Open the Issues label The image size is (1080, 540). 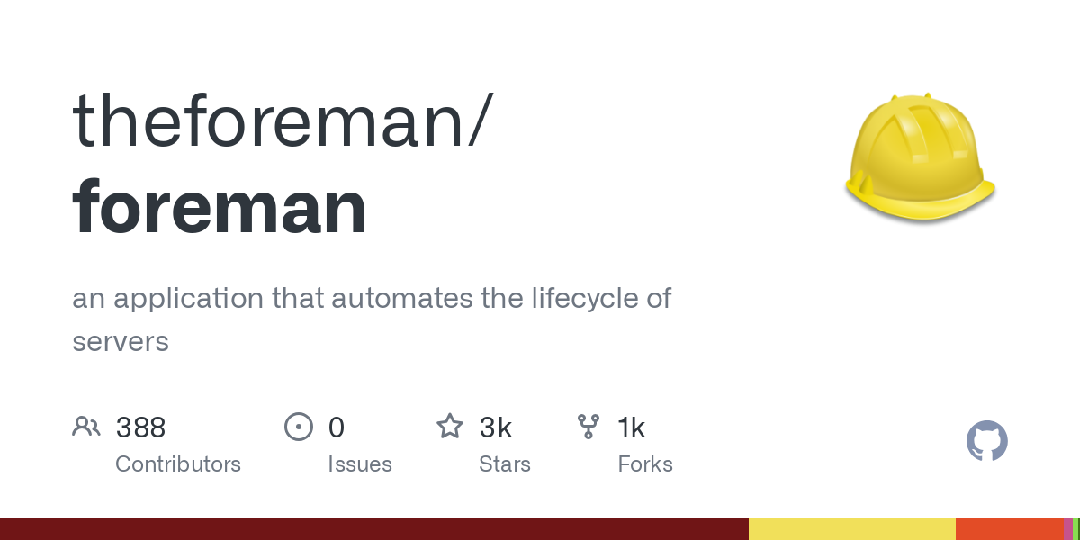click(x=360, y=464)
